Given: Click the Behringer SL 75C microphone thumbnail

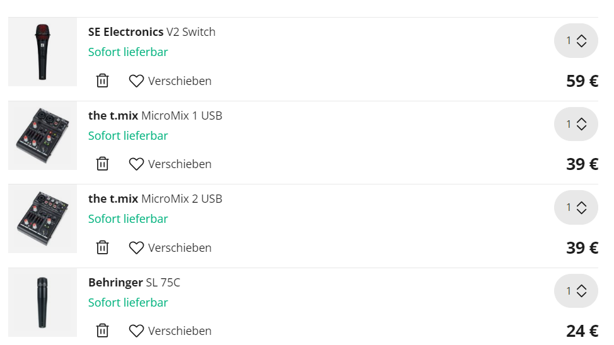Looking at the screenshot, I should (42, 302).
